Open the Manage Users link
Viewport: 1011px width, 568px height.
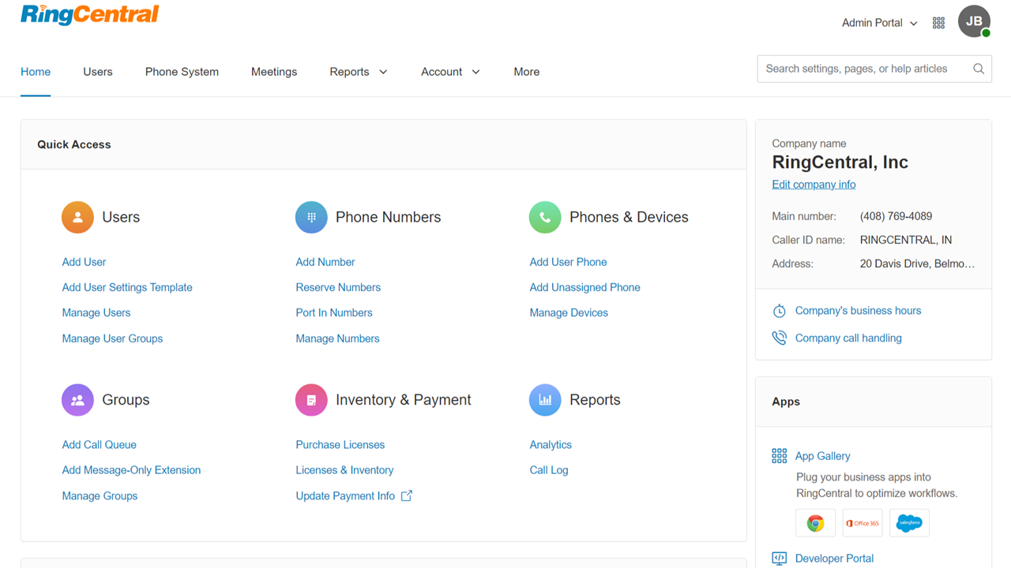96,312
